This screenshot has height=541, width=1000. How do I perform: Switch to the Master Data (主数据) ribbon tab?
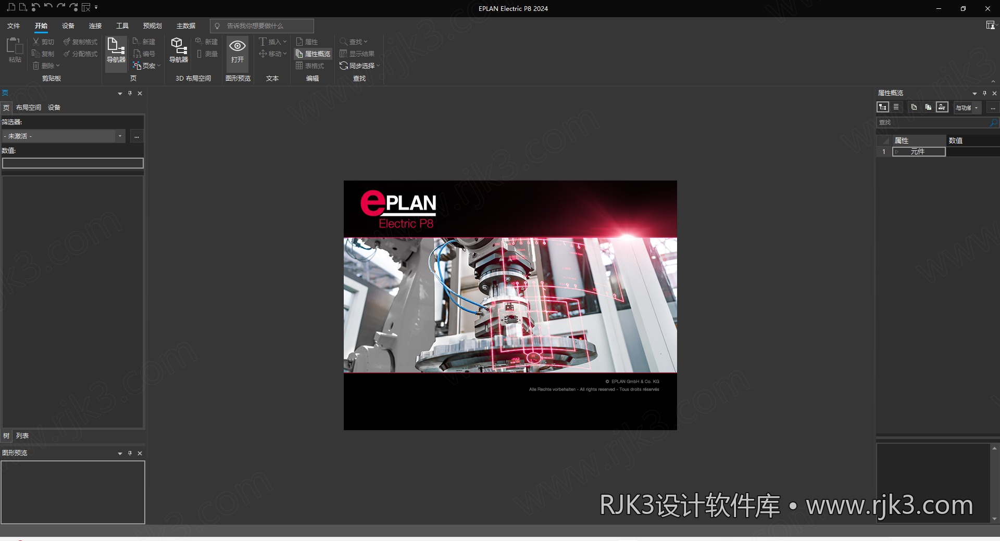coord(186,25)
